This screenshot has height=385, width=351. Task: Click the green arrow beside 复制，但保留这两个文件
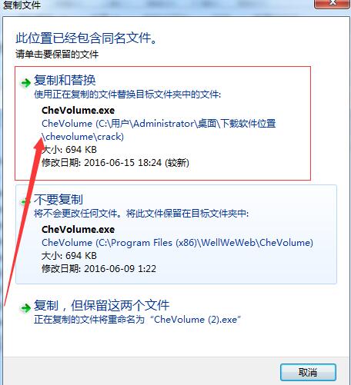coord(25,307)
